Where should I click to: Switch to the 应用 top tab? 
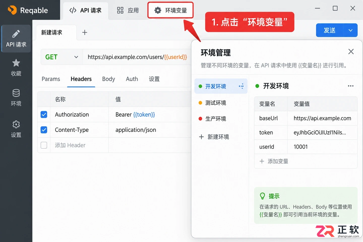[x=128, y=11]
